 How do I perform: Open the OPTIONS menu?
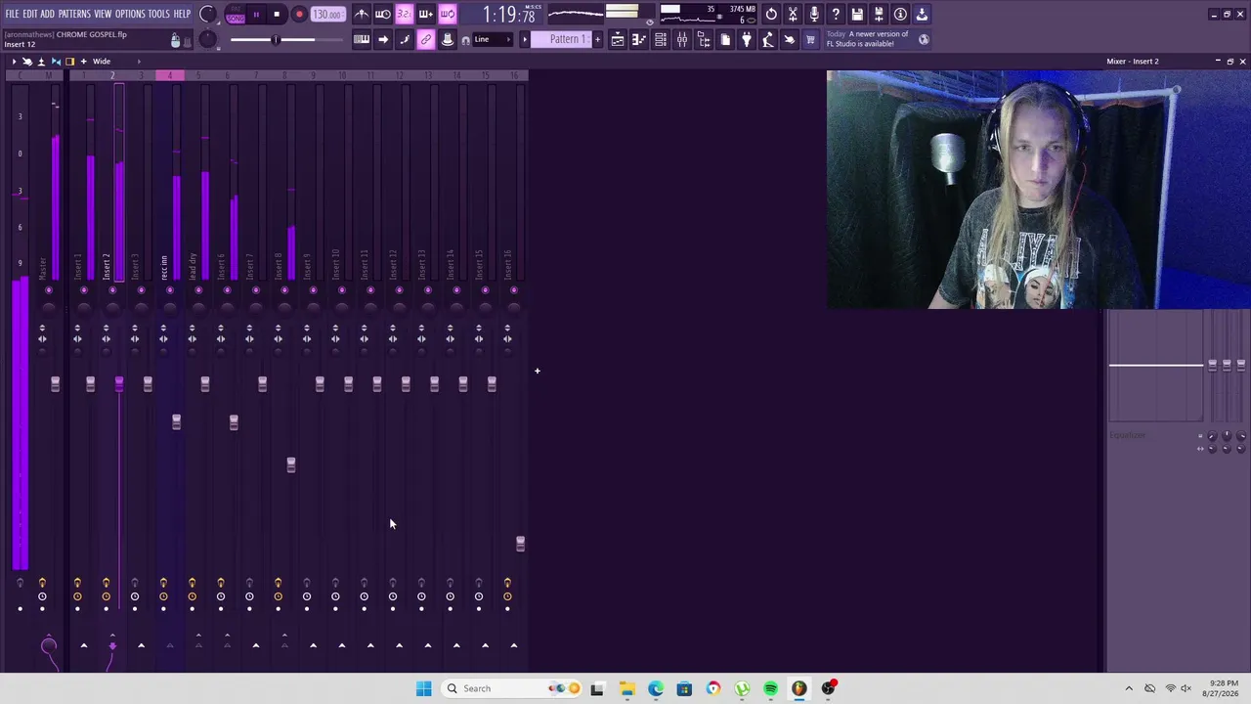(130, 15)
